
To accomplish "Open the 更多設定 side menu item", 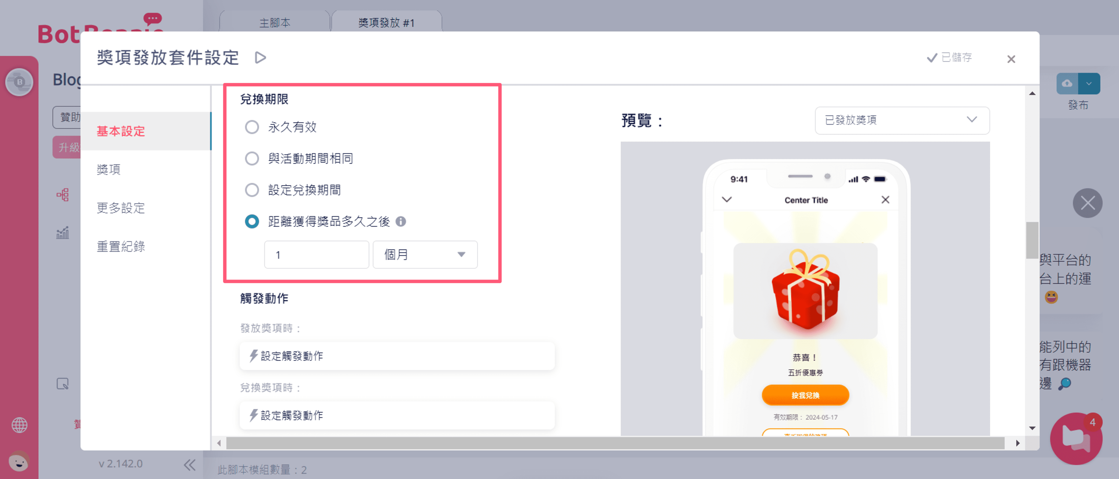I will pos(121,208).
